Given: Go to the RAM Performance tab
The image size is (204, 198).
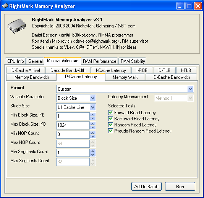Looking at the screenshot, I should [x=100, y=61].
